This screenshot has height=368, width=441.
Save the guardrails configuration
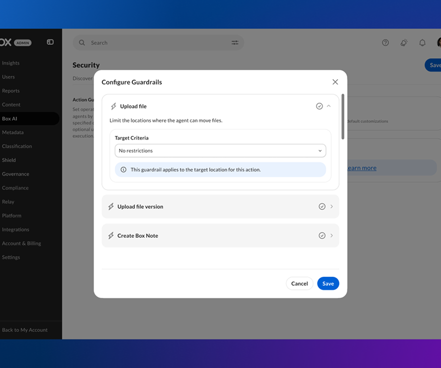328,283
